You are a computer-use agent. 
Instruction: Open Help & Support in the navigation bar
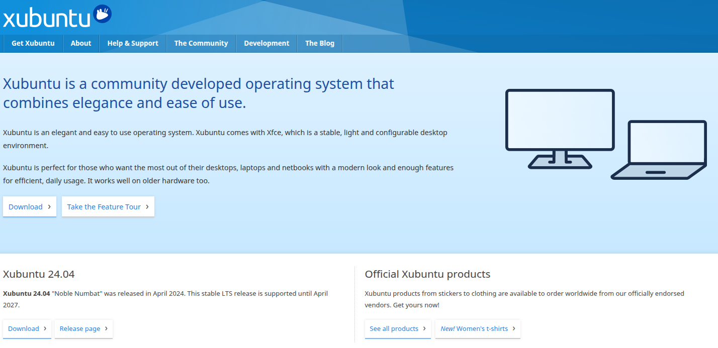133,43
